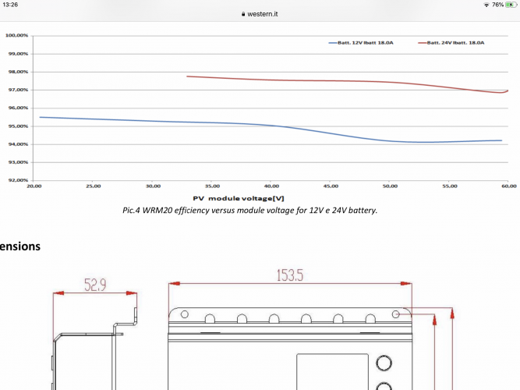Tap the battery icon in status bar
The image size is (520, 390).
coord(511,5)
